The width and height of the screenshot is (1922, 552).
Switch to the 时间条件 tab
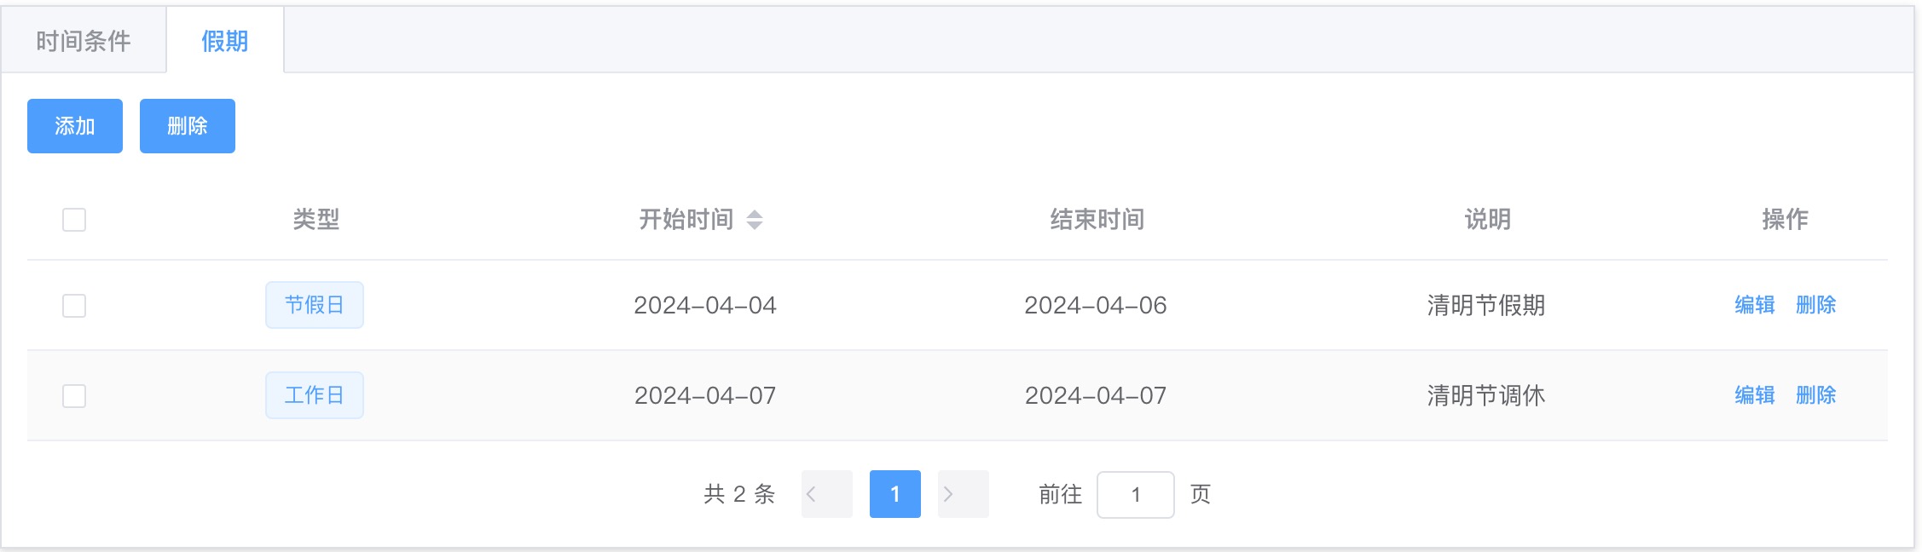pos(84,40)
